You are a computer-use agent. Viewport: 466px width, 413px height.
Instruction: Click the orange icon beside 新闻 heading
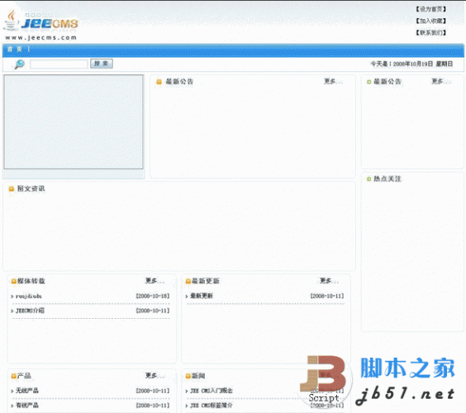(188, 376)
